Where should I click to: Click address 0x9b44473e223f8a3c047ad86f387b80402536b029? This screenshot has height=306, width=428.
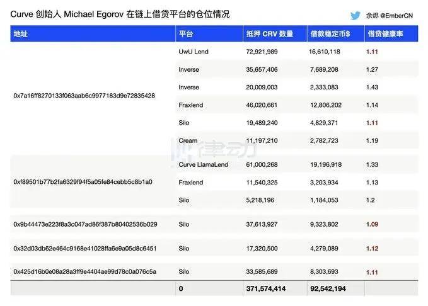(85, 224)
